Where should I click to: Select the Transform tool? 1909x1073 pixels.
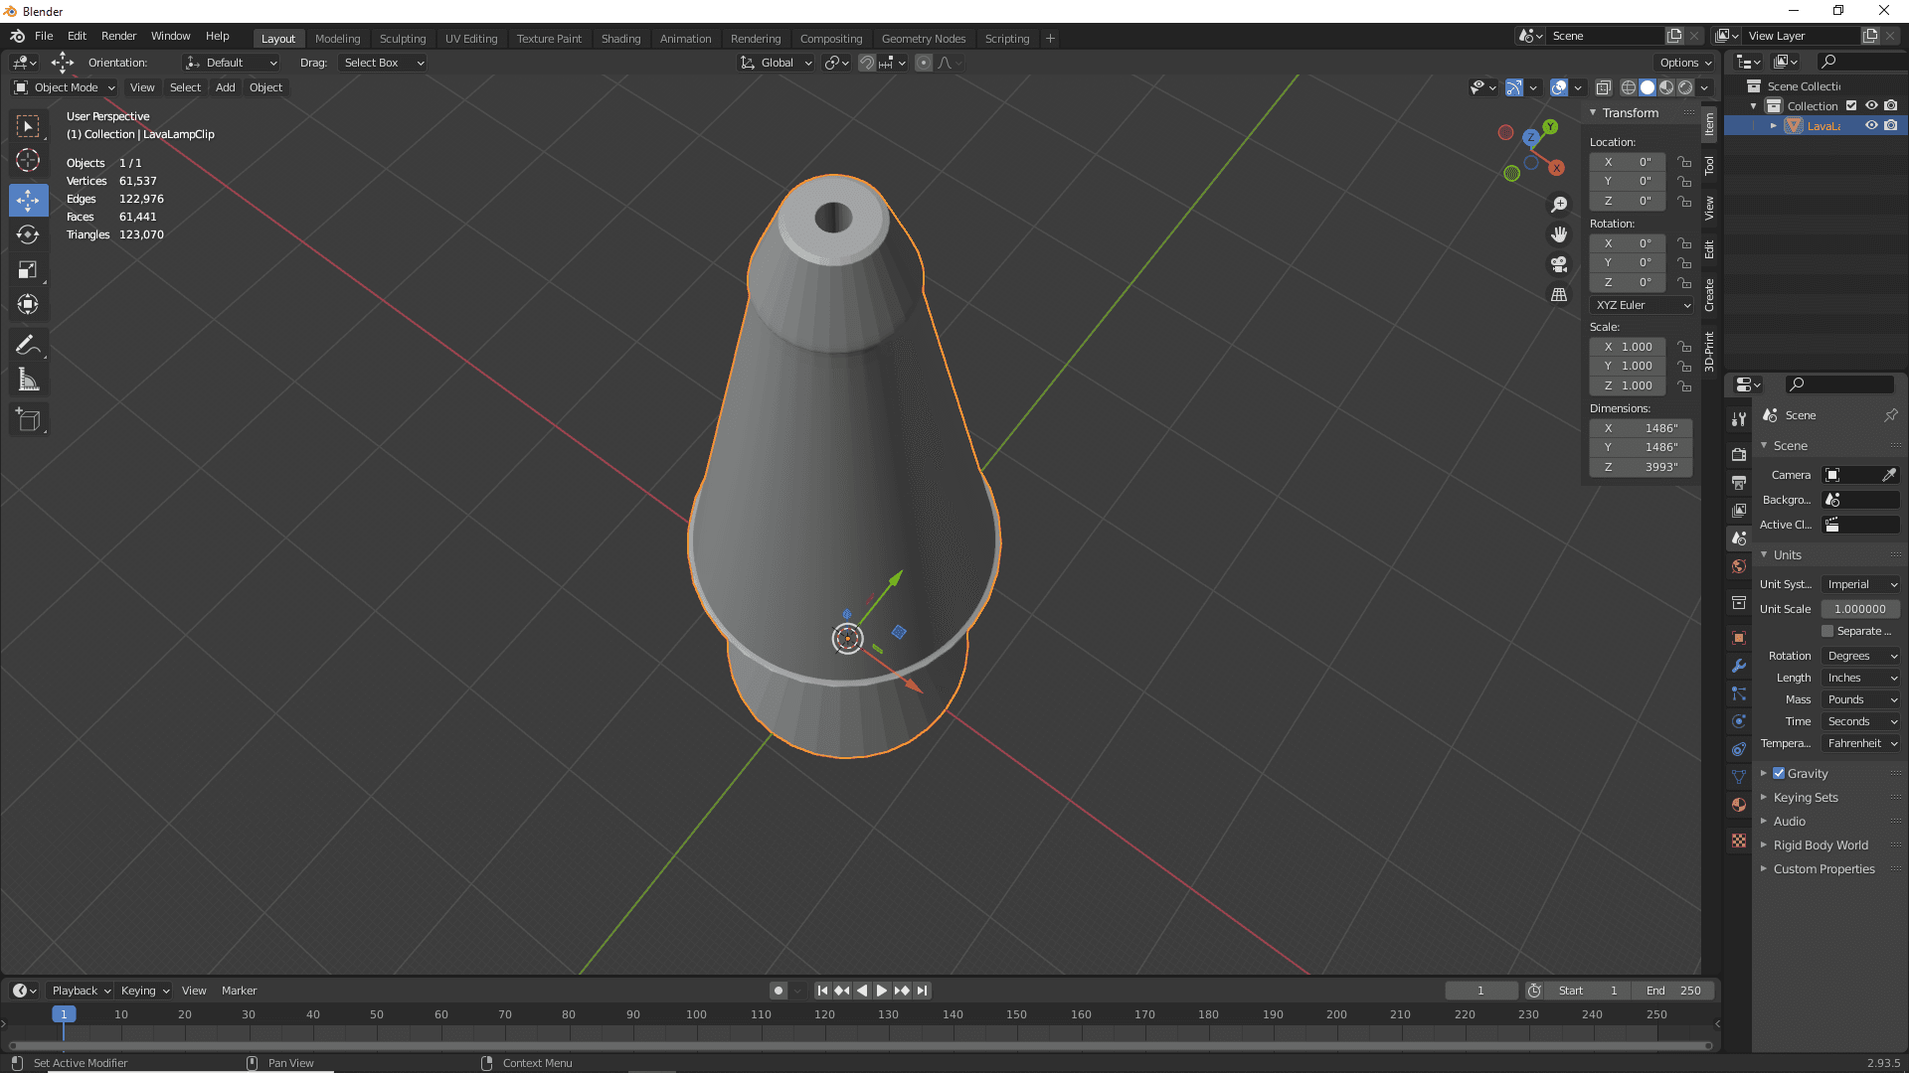tap(28, 304)
